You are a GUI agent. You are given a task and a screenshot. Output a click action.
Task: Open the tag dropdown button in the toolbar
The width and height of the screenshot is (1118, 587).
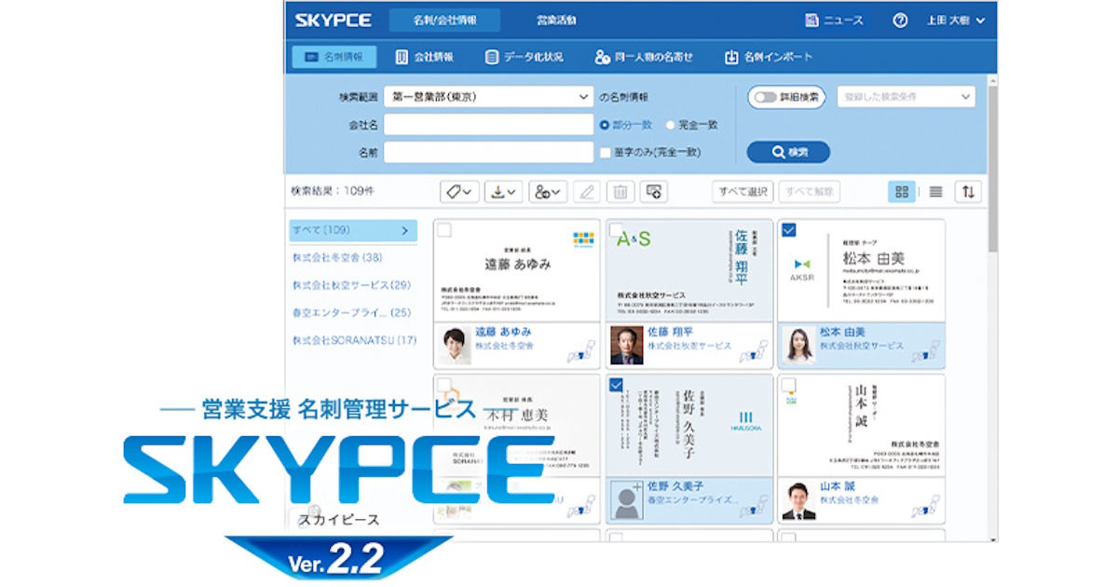pos(460,192)
